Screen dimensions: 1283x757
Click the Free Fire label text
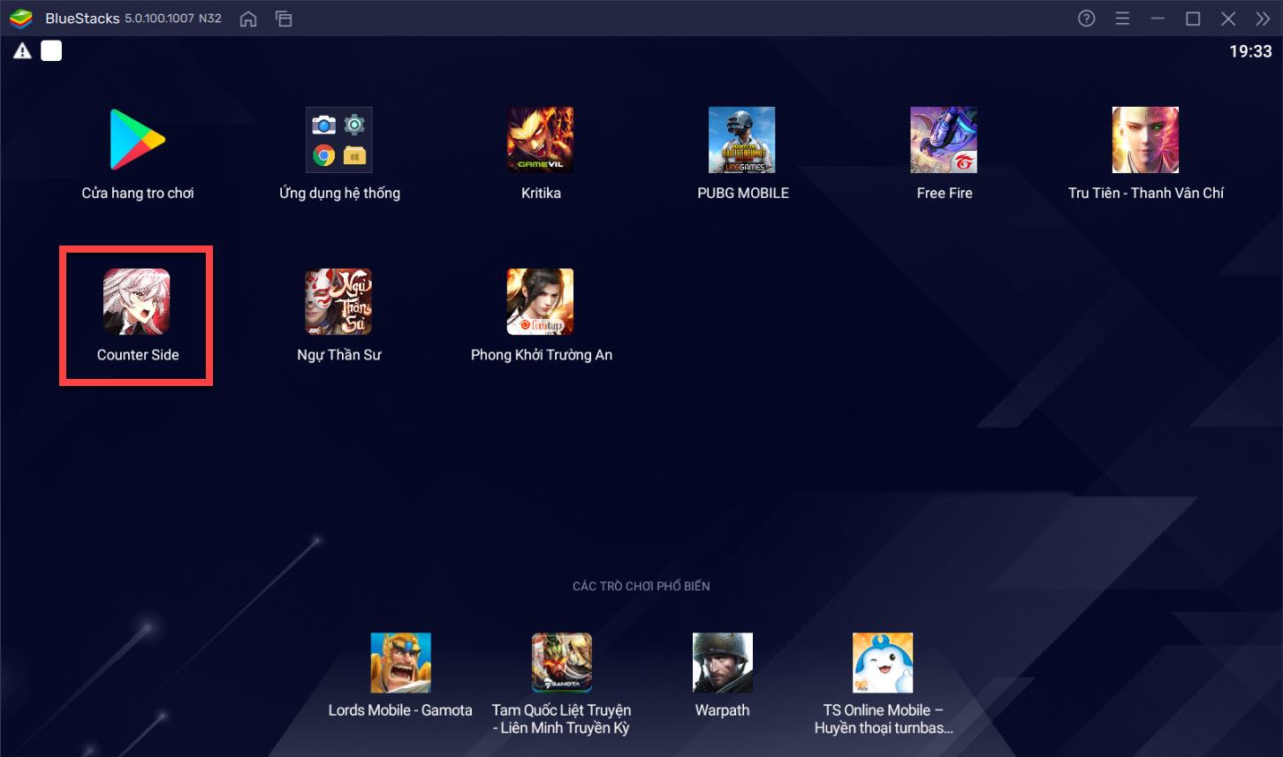[x=945, y=193]
